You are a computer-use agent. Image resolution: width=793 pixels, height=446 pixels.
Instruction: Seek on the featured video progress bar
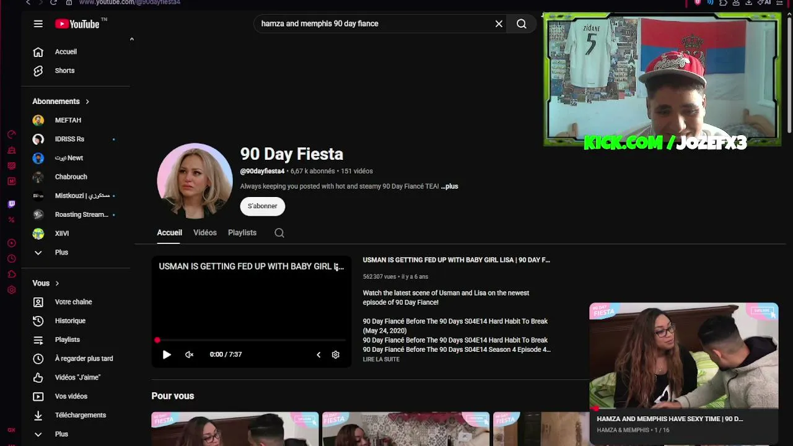click(x=252, y=340)
